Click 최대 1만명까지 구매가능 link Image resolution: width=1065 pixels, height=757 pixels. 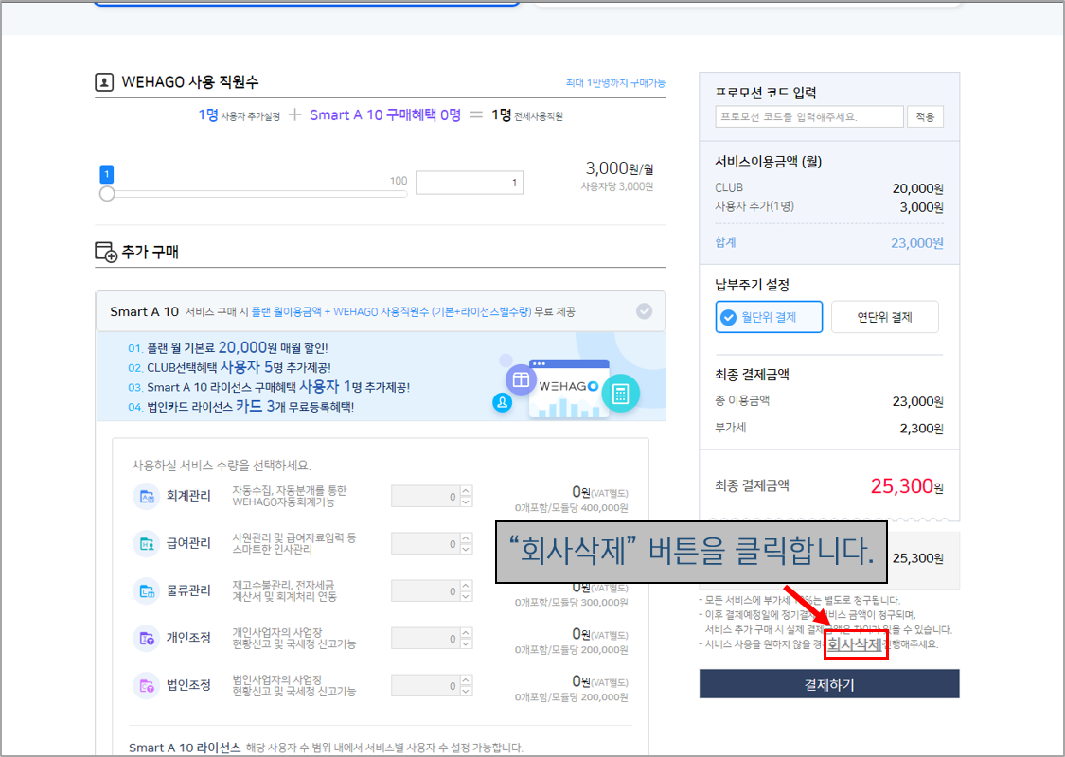615,83
